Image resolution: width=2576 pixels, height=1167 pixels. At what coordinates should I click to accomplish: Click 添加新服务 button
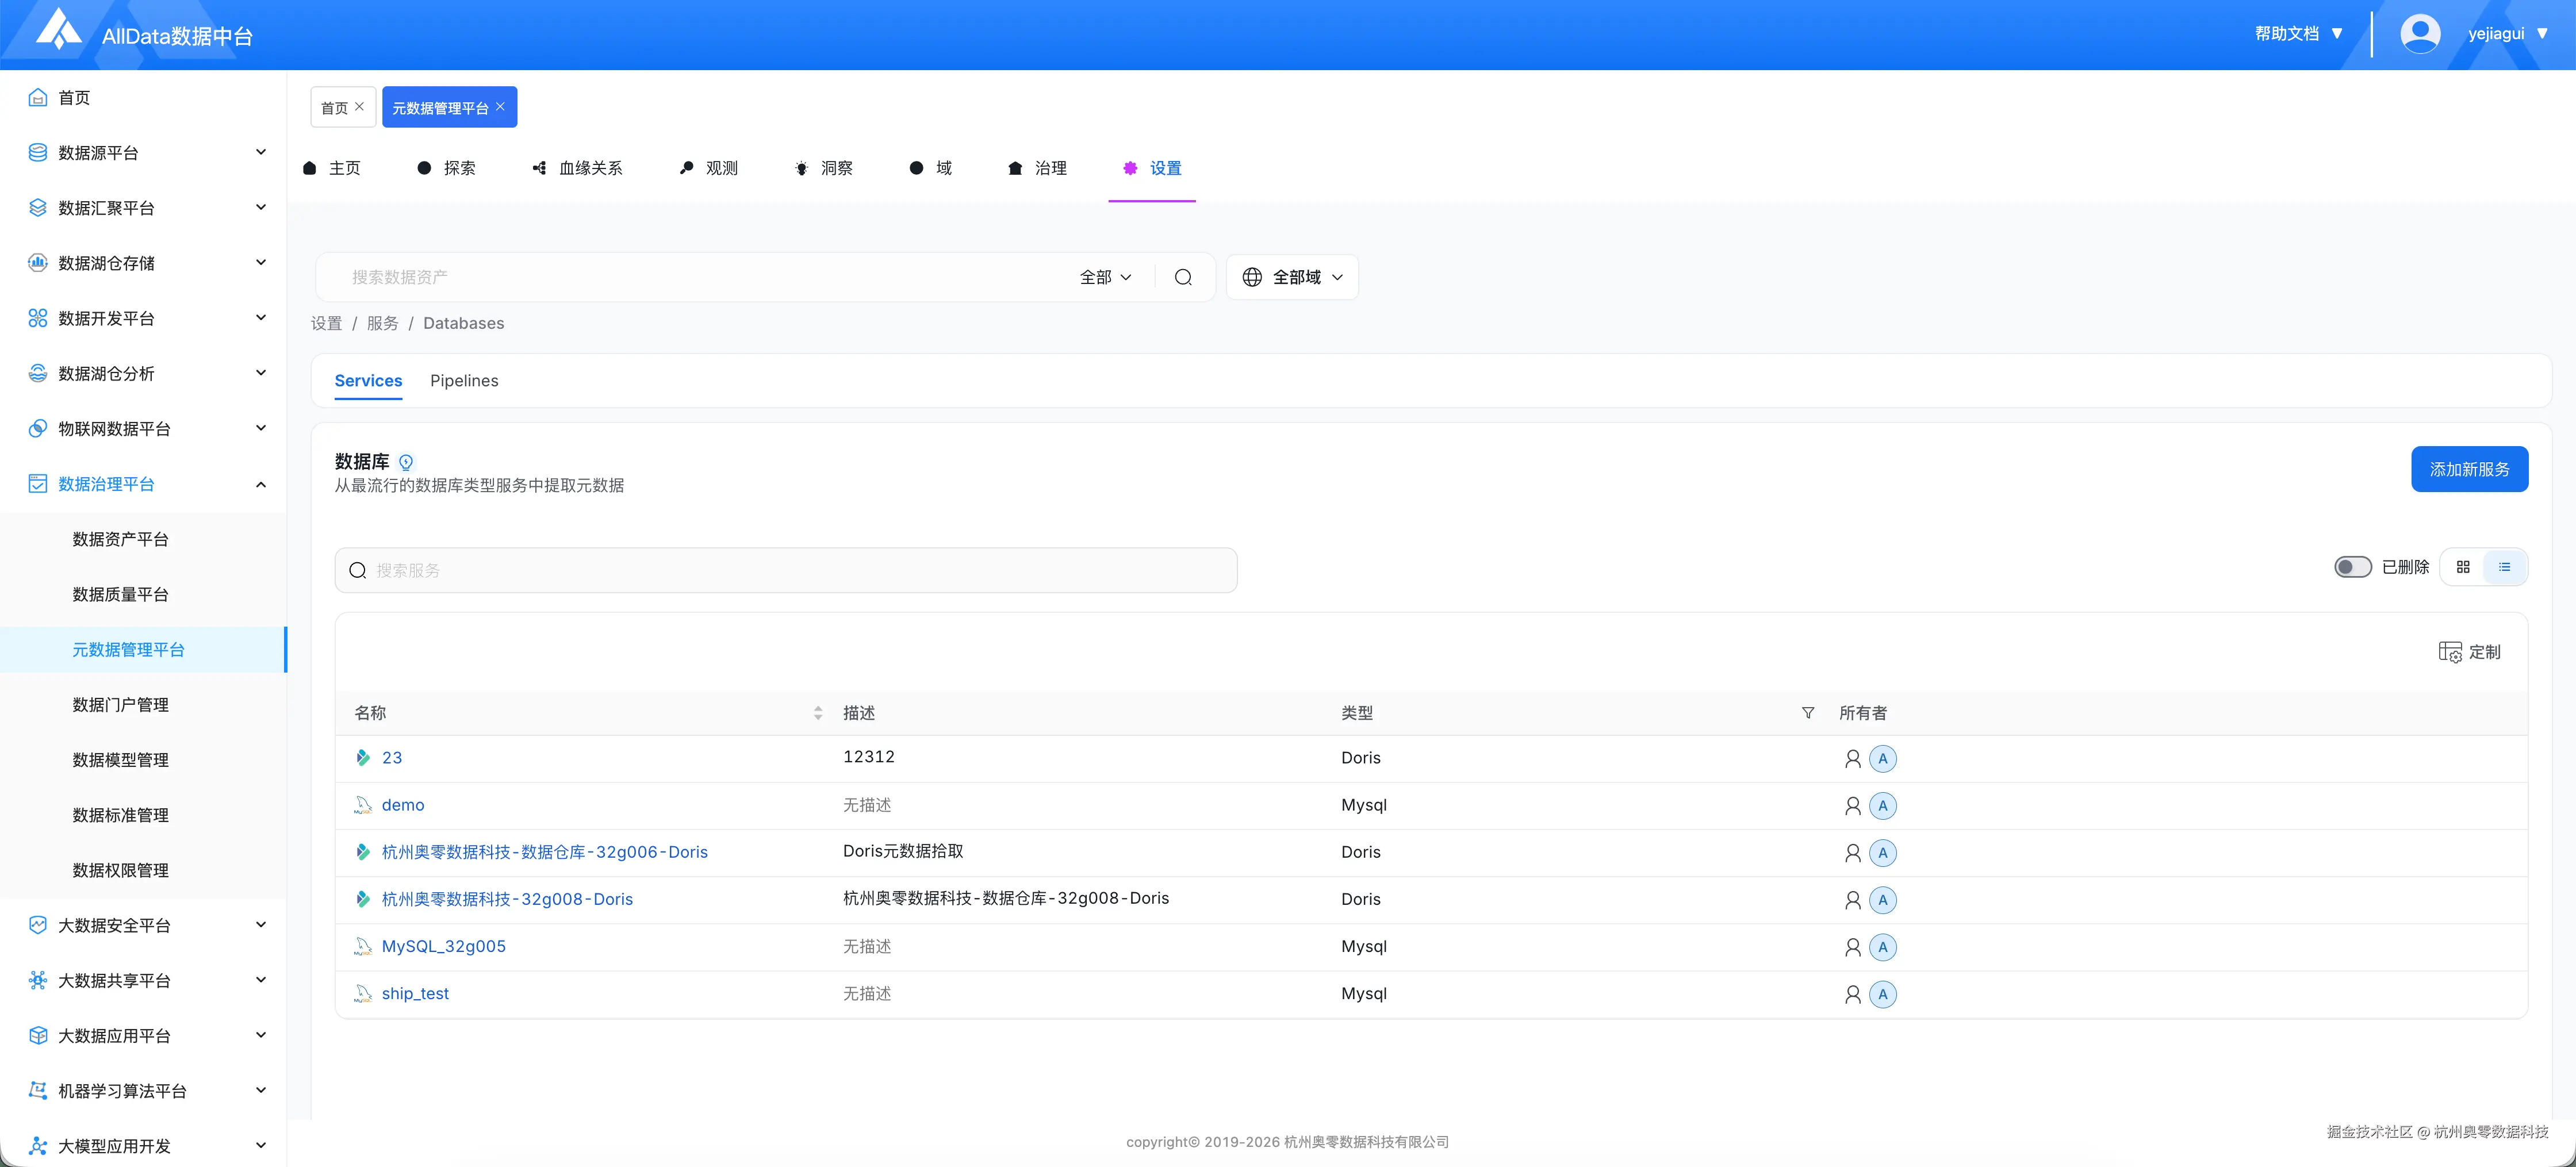[x=2469, y=469]
